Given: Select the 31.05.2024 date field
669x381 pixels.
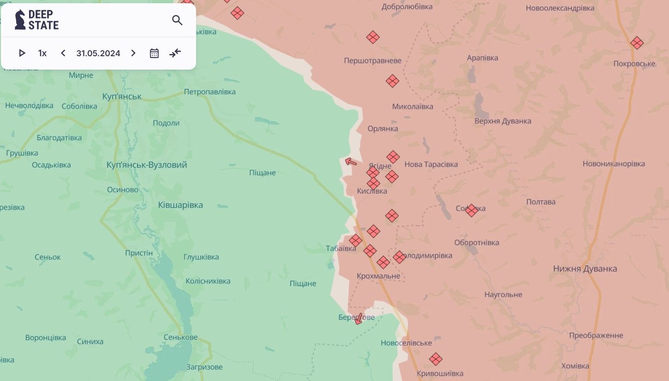Looking at the screenshot, I should tap(98, 53).
